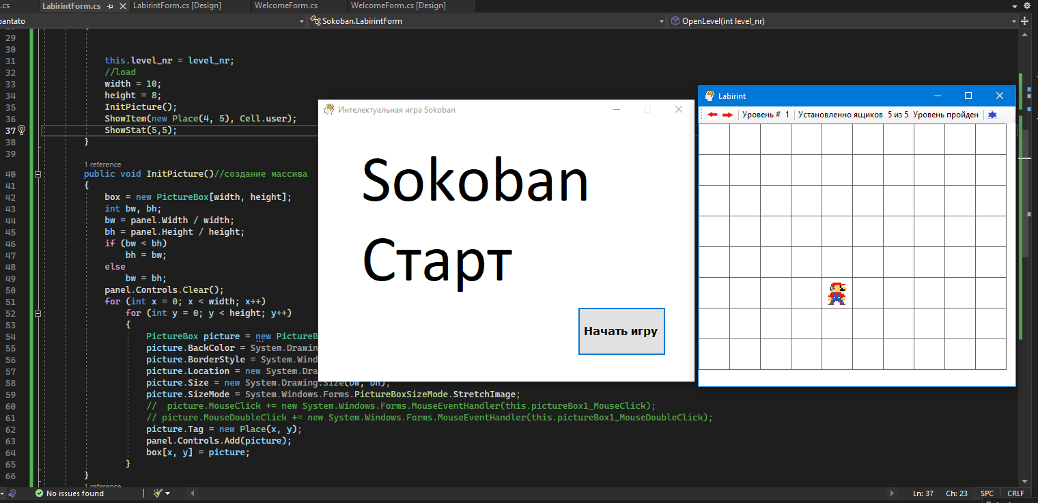Collapse the InitPicture method at line 40

tap(38, 174)
